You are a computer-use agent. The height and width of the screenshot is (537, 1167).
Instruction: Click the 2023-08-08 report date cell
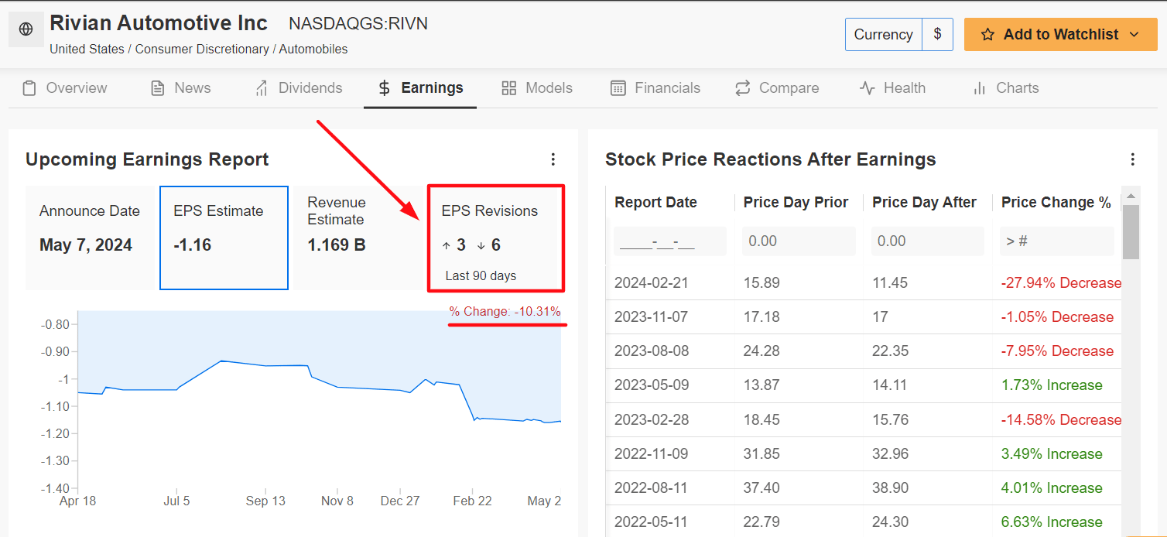click(652, 351)
